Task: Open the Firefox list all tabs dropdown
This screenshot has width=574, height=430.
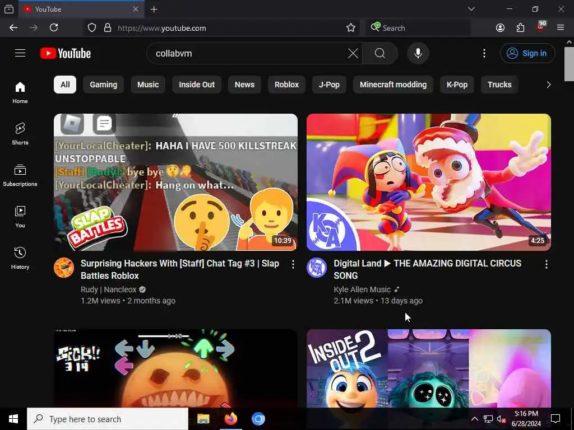Action: pyautogui.click(x=471, y=9)
